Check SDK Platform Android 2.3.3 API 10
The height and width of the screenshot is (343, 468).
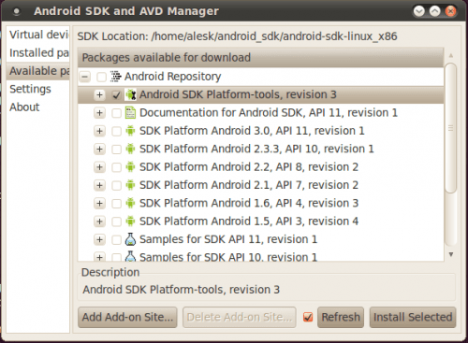(x=116, y=150)
